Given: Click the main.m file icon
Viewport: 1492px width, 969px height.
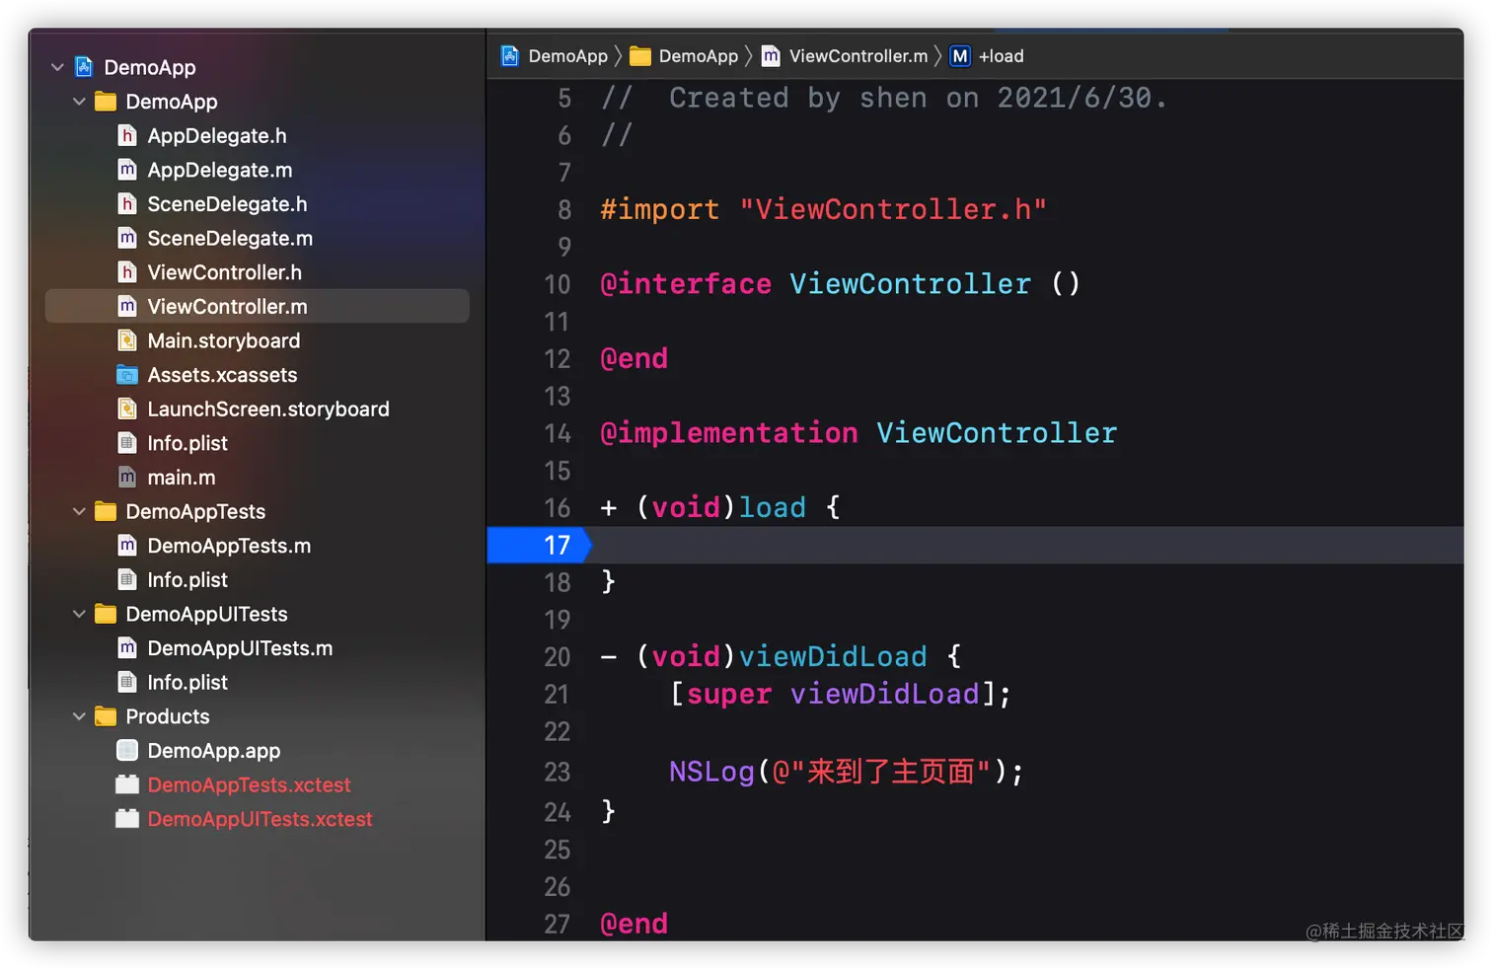Looking at the screenshot, I should pyautogui.click(x=127, y=478).
